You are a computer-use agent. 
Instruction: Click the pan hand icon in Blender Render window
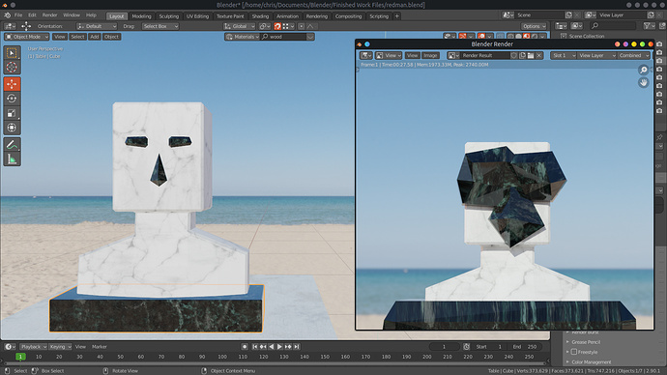pos(643,82)
